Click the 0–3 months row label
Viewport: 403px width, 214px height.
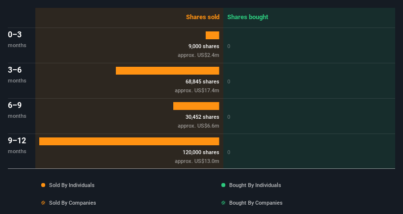tap(17, 39)
